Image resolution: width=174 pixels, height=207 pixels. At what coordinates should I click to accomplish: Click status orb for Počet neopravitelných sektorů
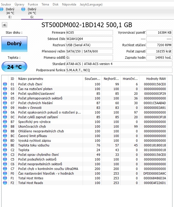[5, 164]
